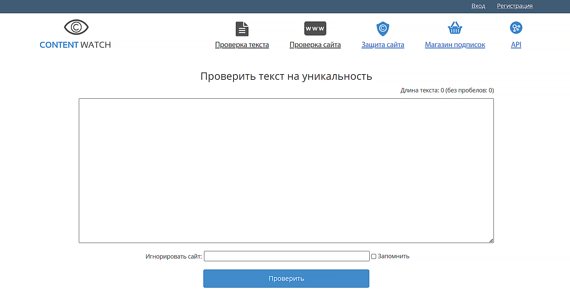This screenshot has width=570, height=291.
Task: Click the document icon above Проверка текста
Action: tap(242, 29)
